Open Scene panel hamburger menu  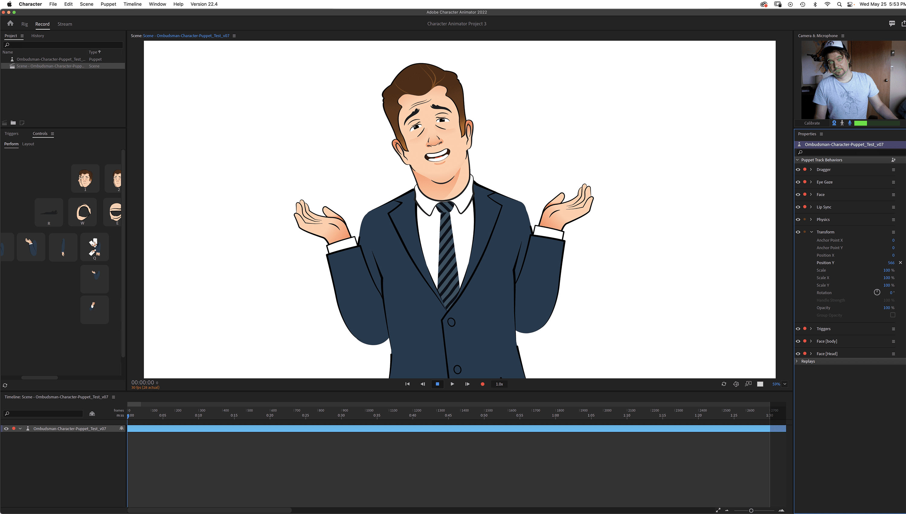click(x=234, y=36)
